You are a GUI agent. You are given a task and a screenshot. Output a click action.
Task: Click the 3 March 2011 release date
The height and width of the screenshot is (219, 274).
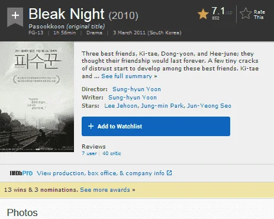[147, 33]
